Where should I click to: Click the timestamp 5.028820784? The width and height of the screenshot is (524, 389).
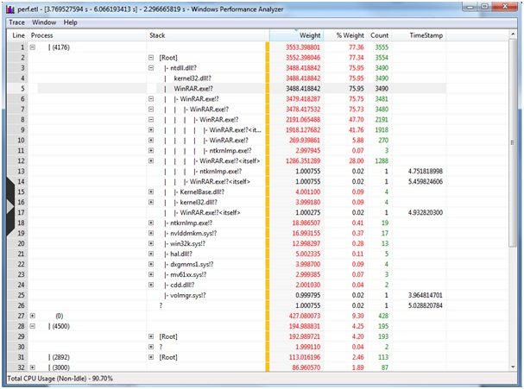click(426, 305)
